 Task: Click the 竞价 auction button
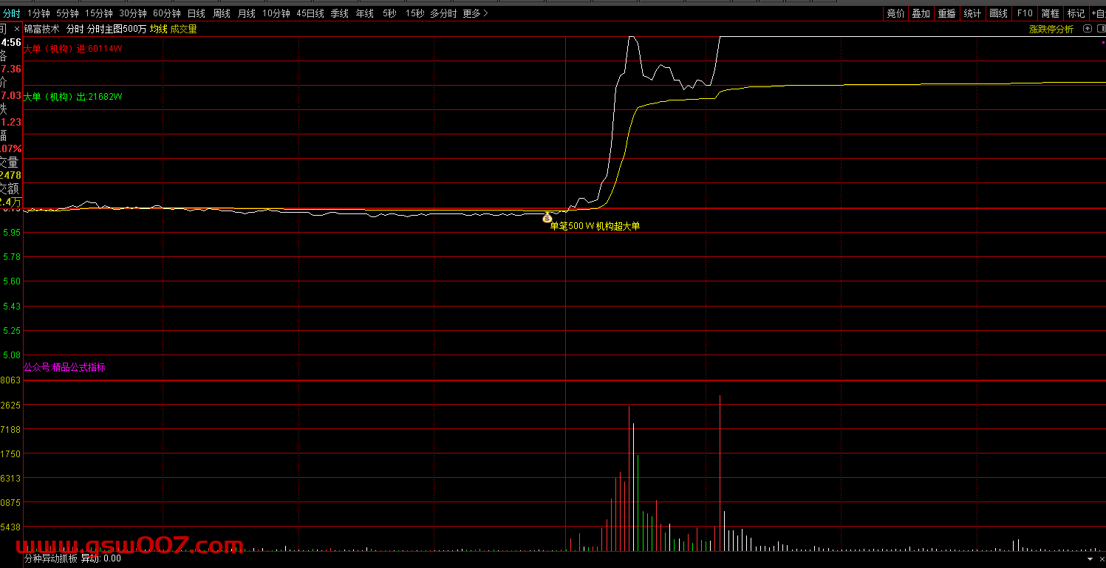(895, 13)
